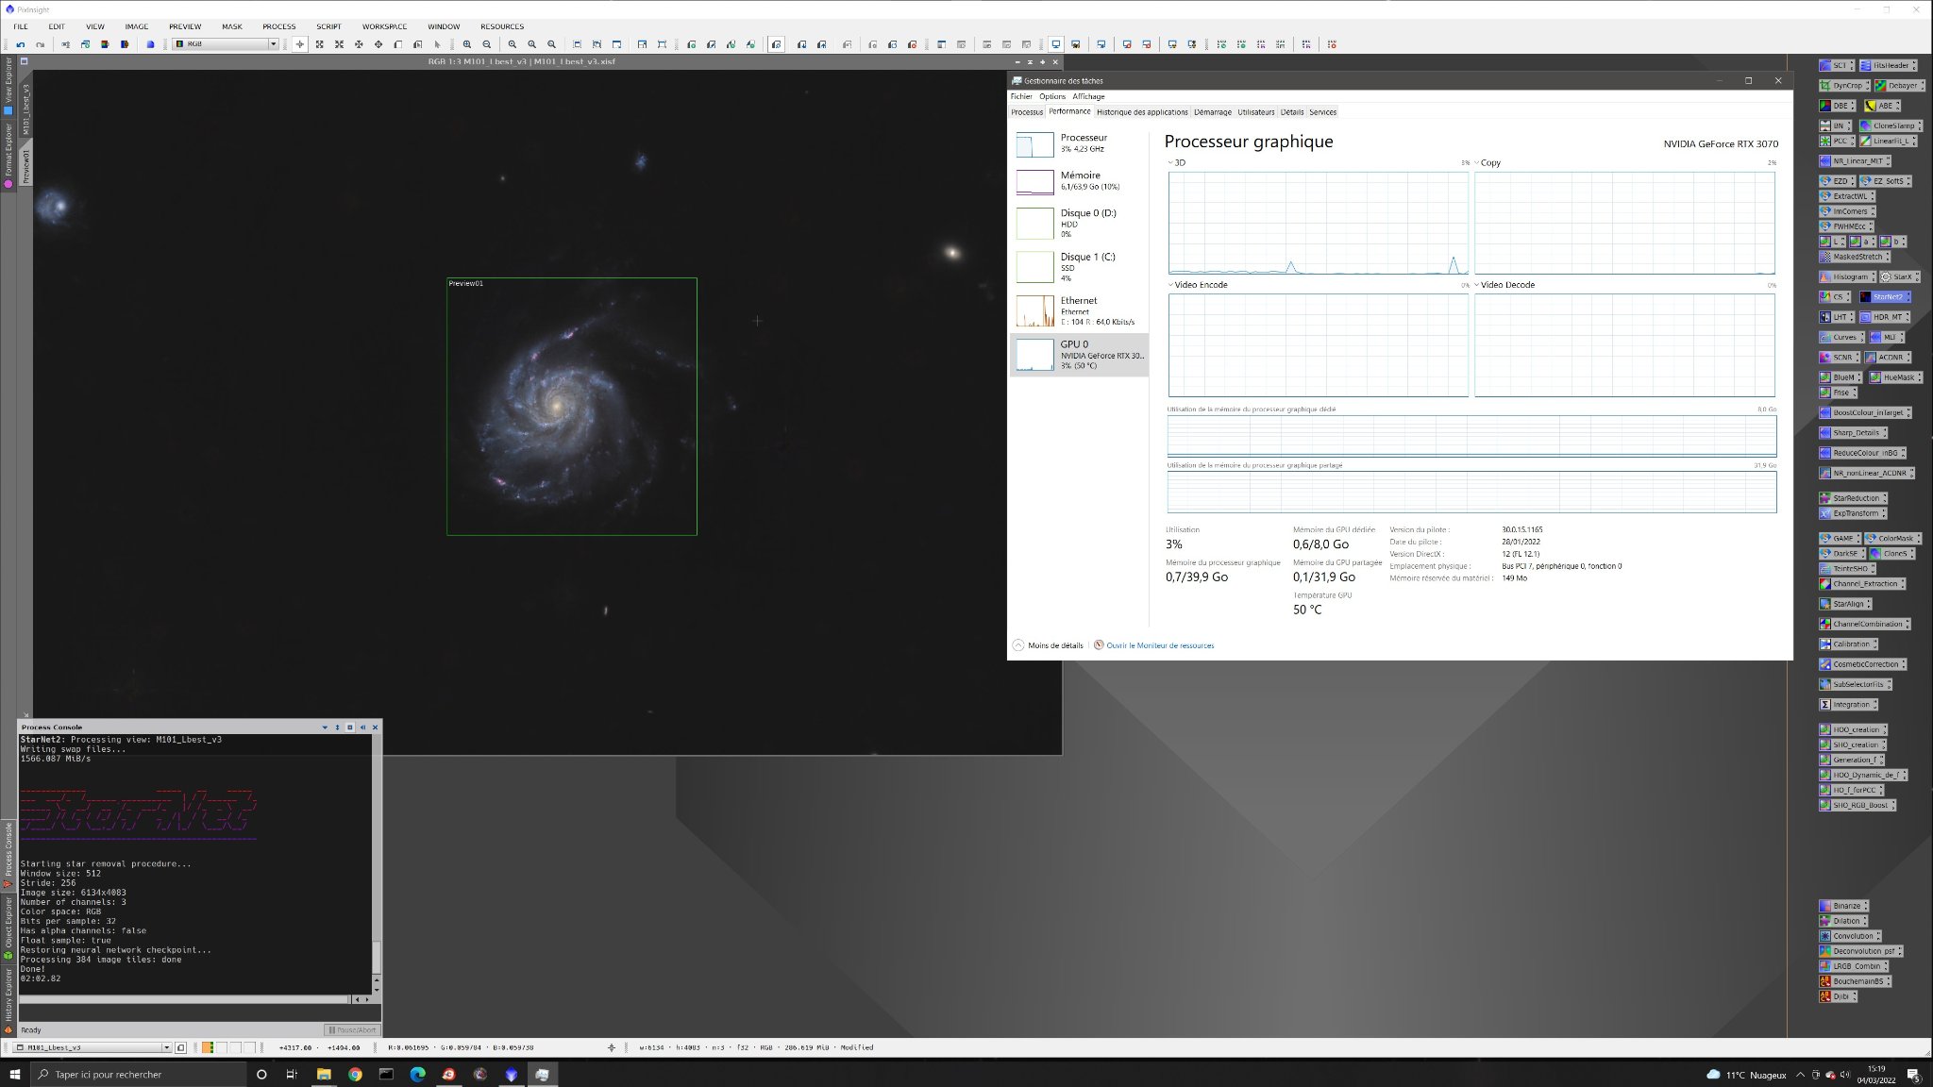
Task: Open the HDR_MT process icon
Action: (x=1884, y=317)
